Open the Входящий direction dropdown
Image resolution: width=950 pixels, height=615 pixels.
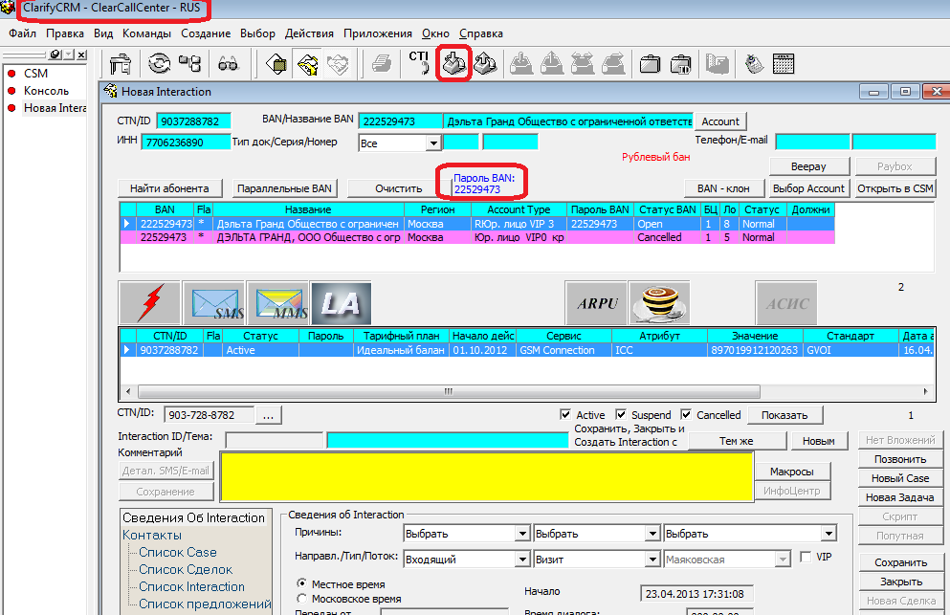coord(522,559)
